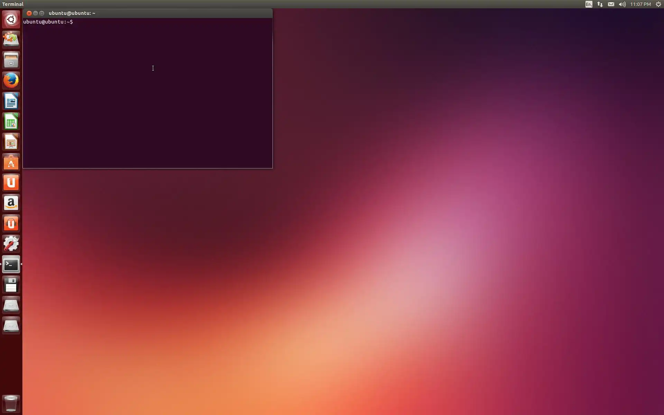Viewport: 664px width, 415px height.
Task: Open the Trash at launcher bottom
Action: 11,403
